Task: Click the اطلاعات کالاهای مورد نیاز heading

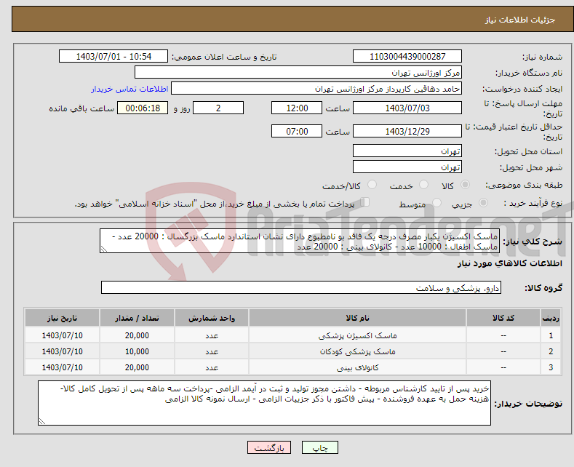Action: tap(509, 263)
